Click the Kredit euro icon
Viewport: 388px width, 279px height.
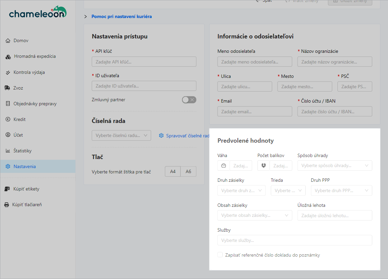click(x=8, y=120)
